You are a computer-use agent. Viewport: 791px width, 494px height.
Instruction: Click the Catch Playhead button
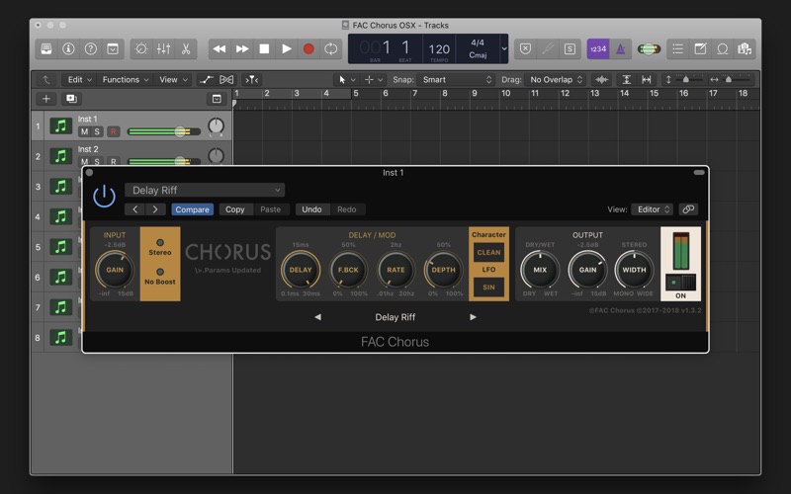(x=252, y=80)
